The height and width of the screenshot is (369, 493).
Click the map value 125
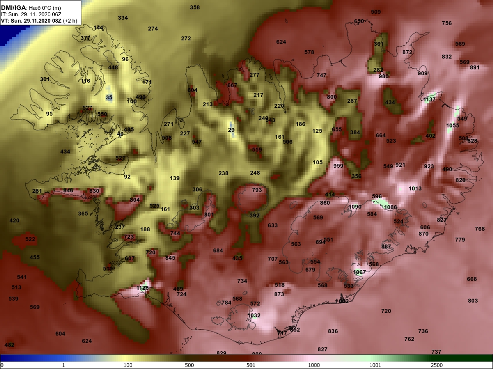pyautogui.click(x=317, y=130)
